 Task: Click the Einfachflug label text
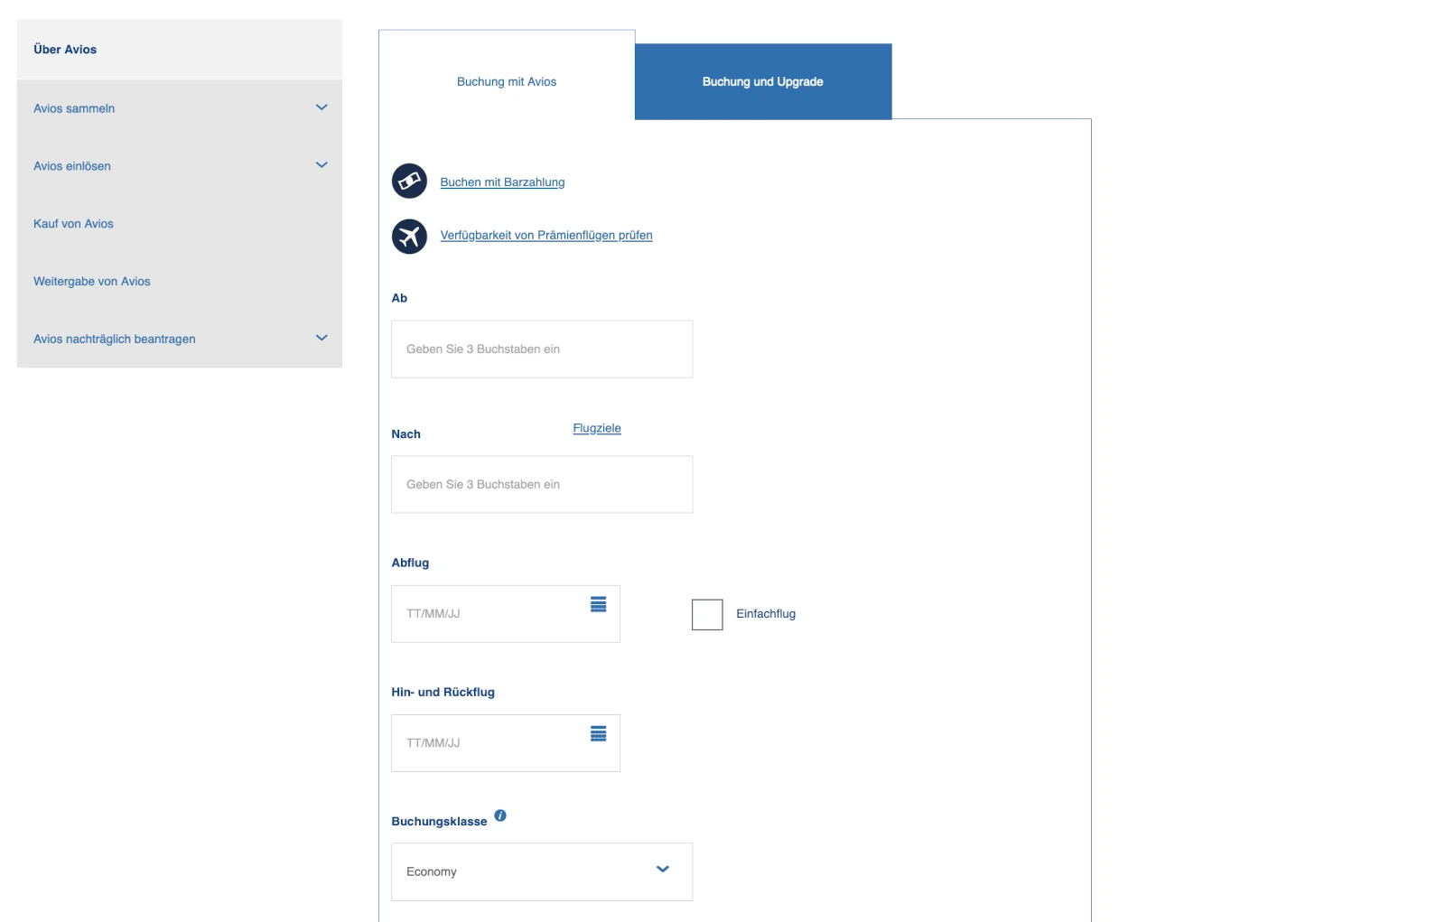(766, 614)
